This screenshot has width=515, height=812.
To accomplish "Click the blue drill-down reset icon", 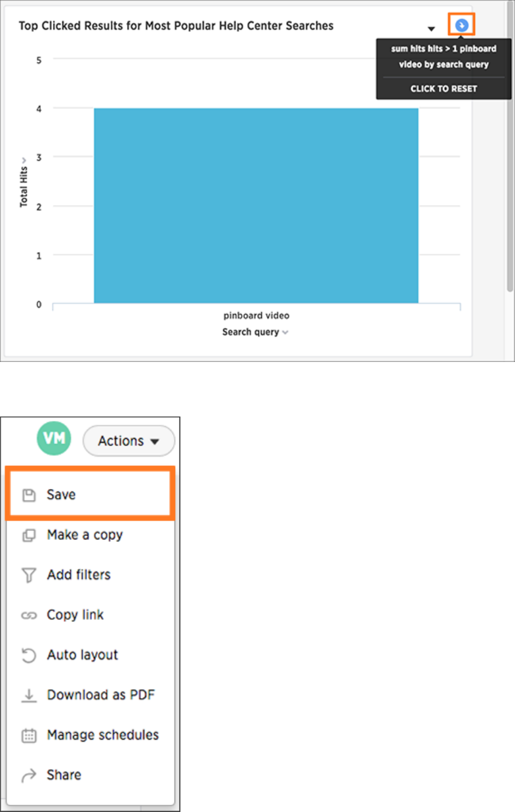I will point(462,25).
